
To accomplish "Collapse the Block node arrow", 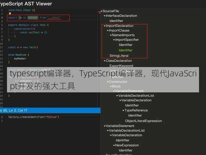I will pyautogui.click(x=111, y=87).
